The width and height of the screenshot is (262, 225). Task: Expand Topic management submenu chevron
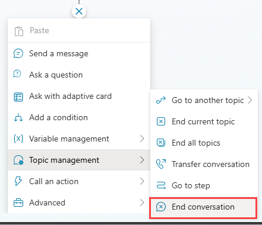click(x=142, y=160)
